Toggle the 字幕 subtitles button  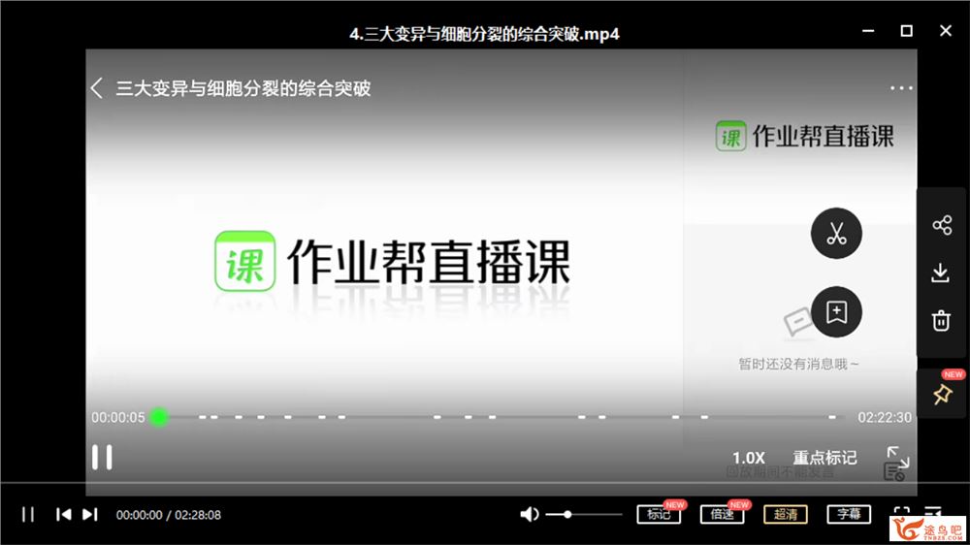coord(849,514)
